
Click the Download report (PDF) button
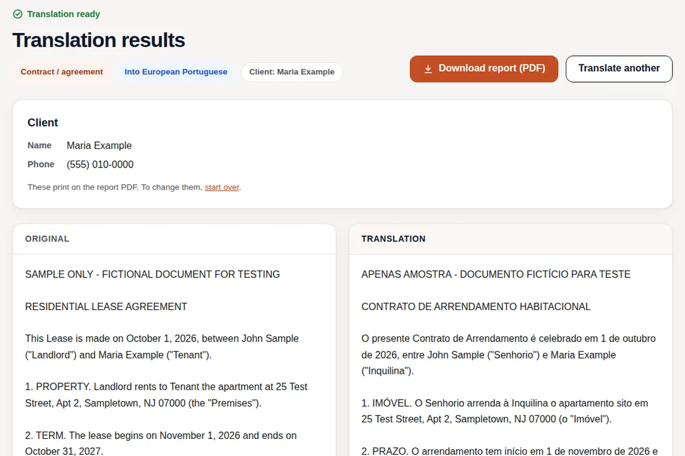coord(483,68)
